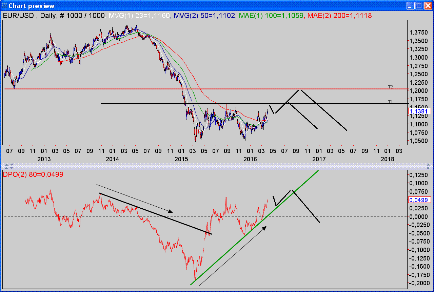Screen dimensions: 434x292
Task: Click the 2013 year label on time axis
Action: pos(44,159)
